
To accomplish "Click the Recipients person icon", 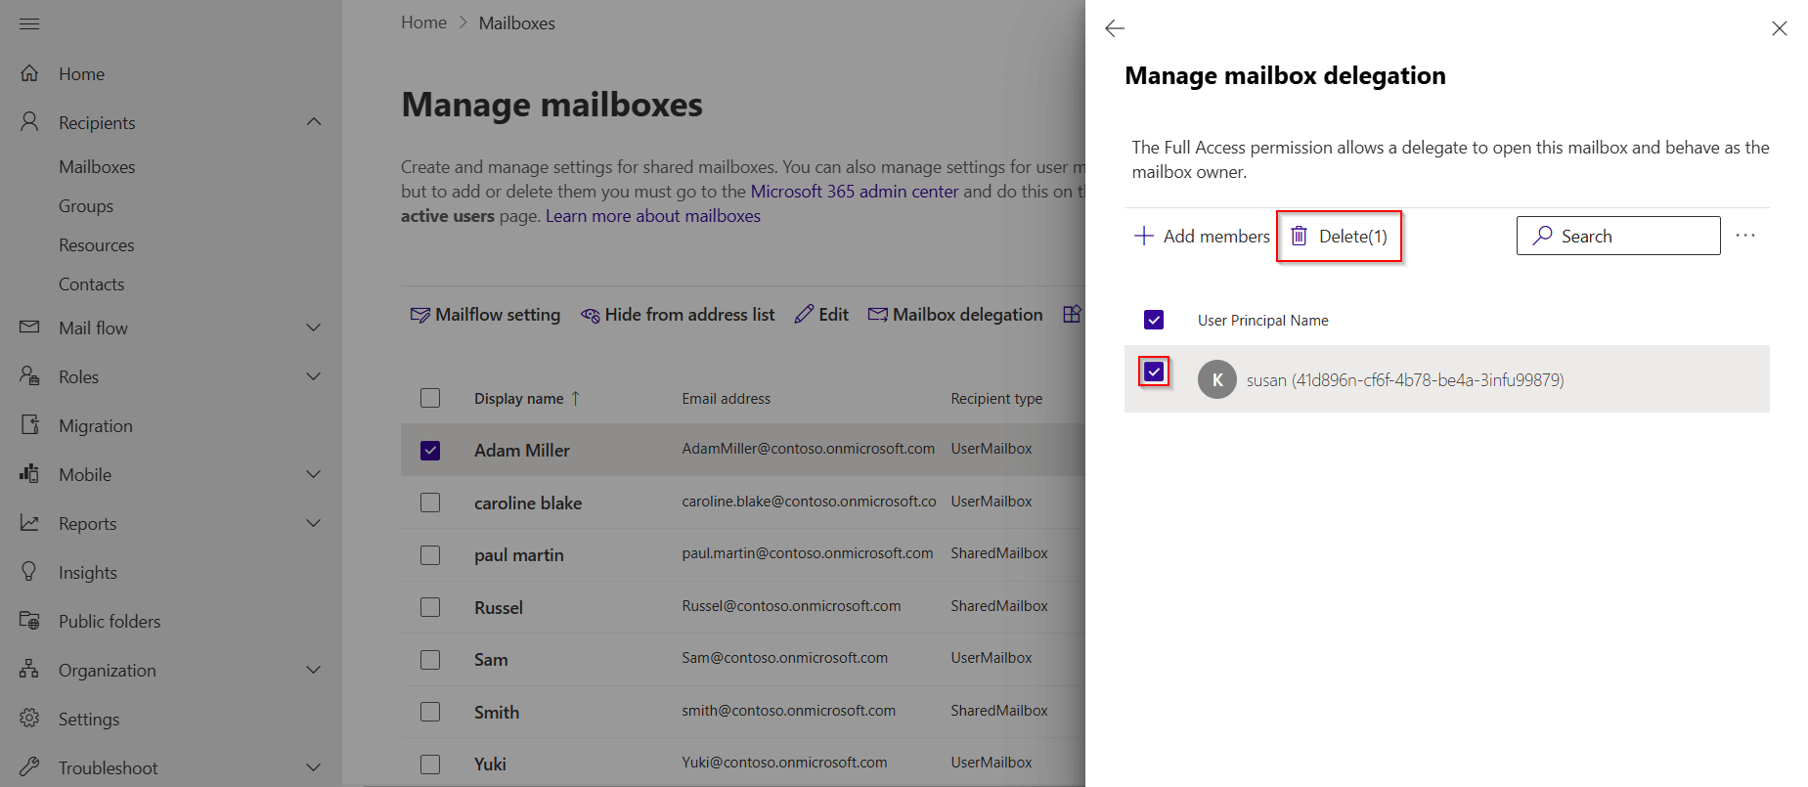I will 29,122.
